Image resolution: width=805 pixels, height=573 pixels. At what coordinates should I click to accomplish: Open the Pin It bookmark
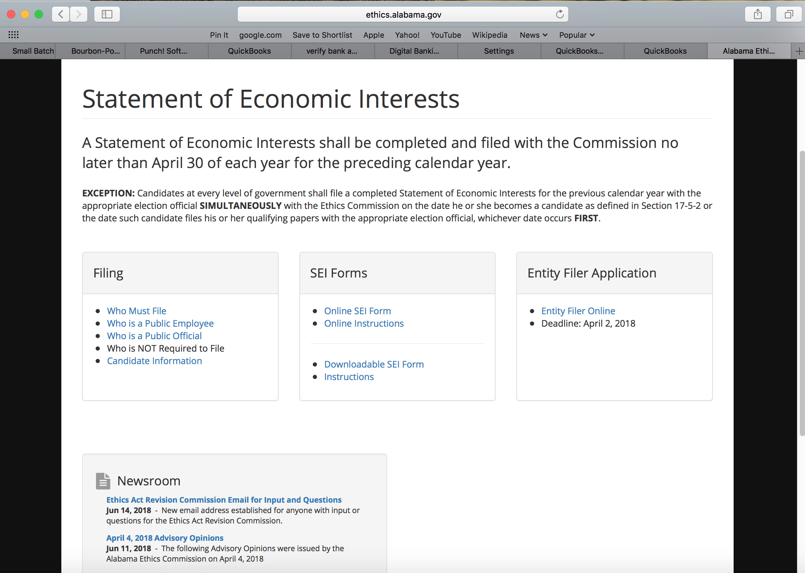(x=219, y=35)
